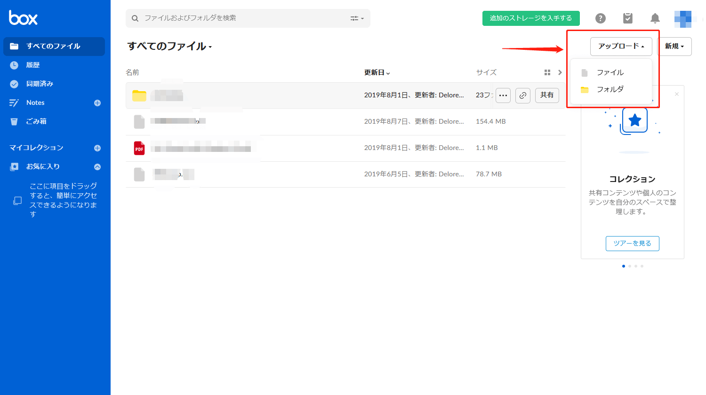706x395 pixels.
Task: Open more options ellipsis for folder row
Action: coord(503,95)
